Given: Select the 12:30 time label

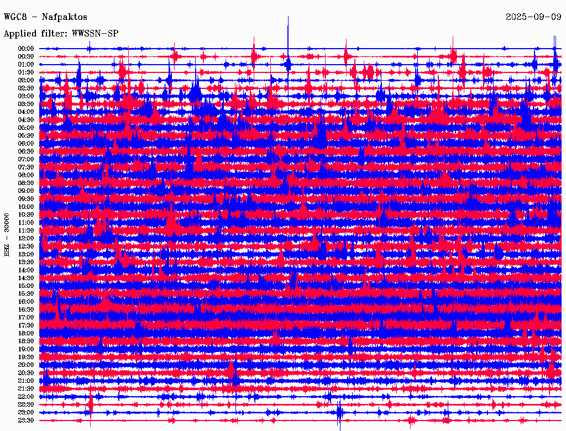Looking at the screenshot, I should click(x=26, y=246).
